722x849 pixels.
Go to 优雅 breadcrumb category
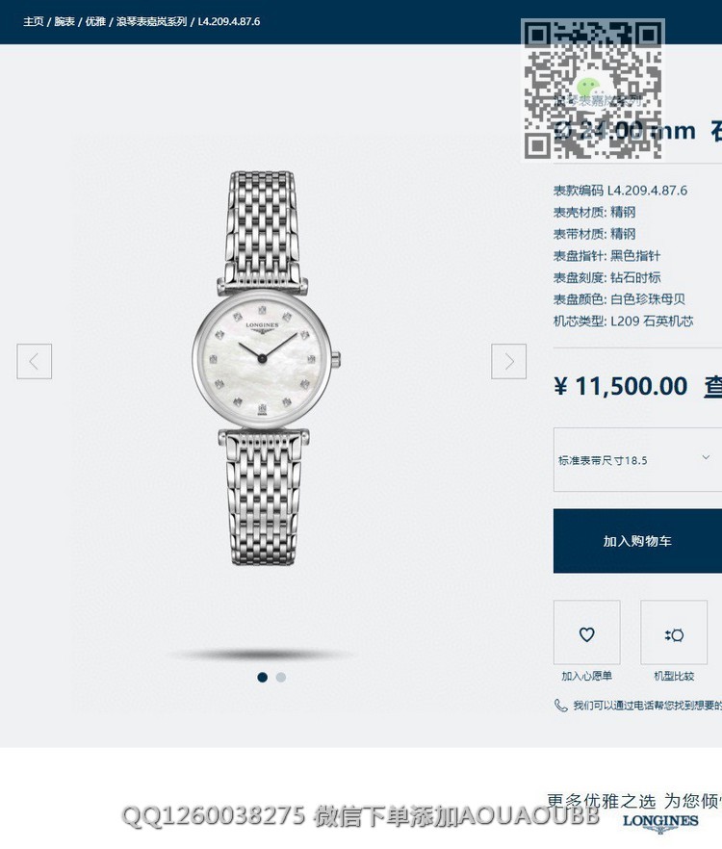(95, 21)
